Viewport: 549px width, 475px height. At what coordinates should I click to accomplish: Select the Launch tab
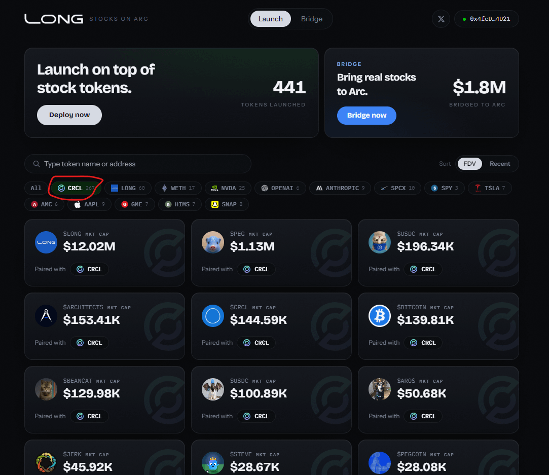(270, 19)
